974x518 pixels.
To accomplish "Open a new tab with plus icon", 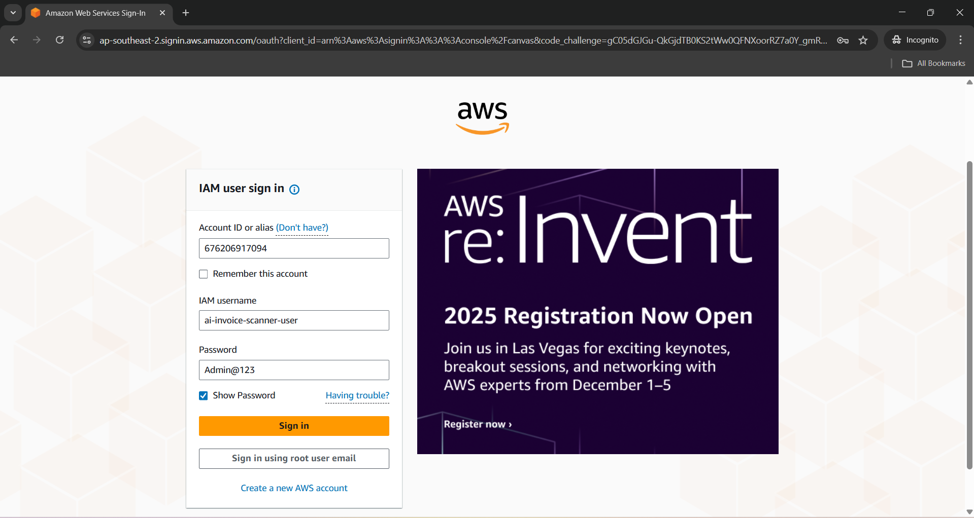I will coord(186,13).
